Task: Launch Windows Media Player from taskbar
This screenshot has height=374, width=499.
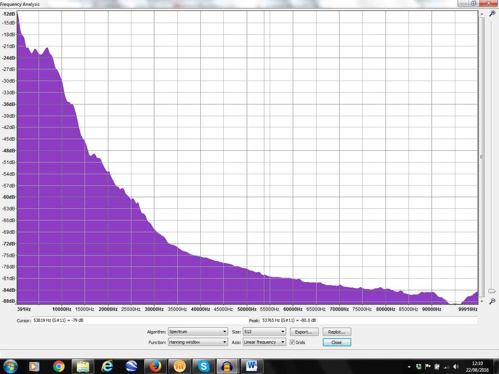Action: (34, 366)
